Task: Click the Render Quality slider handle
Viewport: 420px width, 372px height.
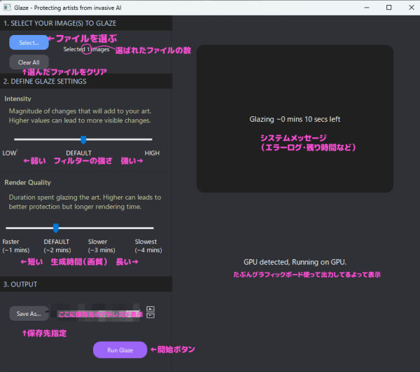Action: (x=56, y=228)
